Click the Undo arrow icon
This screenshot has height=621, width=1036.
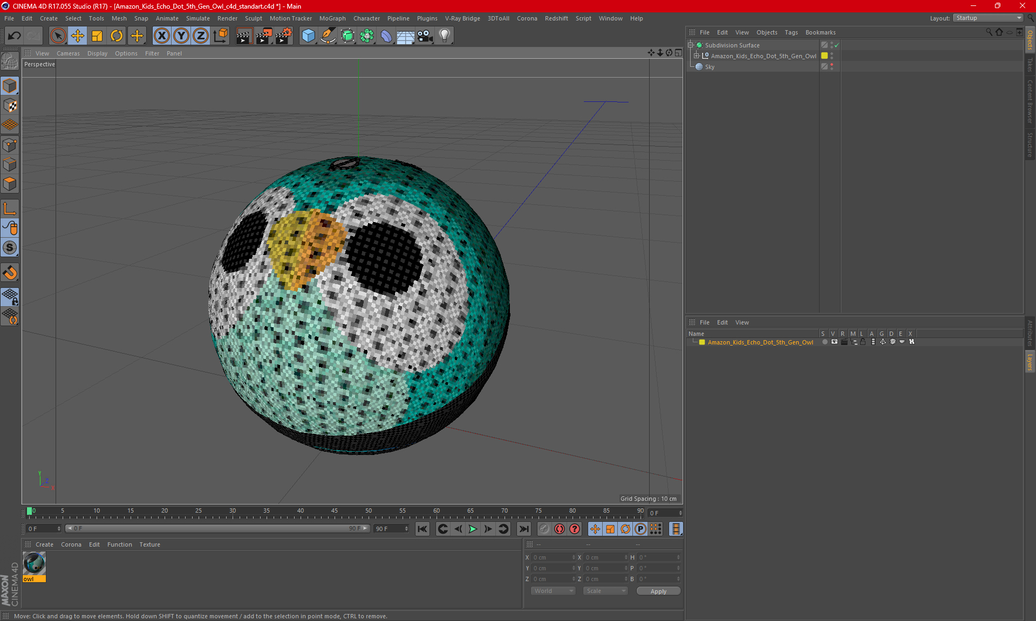pos(15,36)
